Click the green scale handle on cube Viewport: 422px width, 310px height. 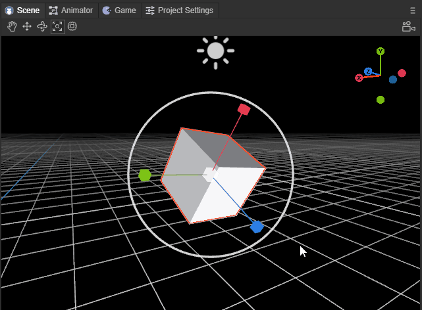(145, 175)
